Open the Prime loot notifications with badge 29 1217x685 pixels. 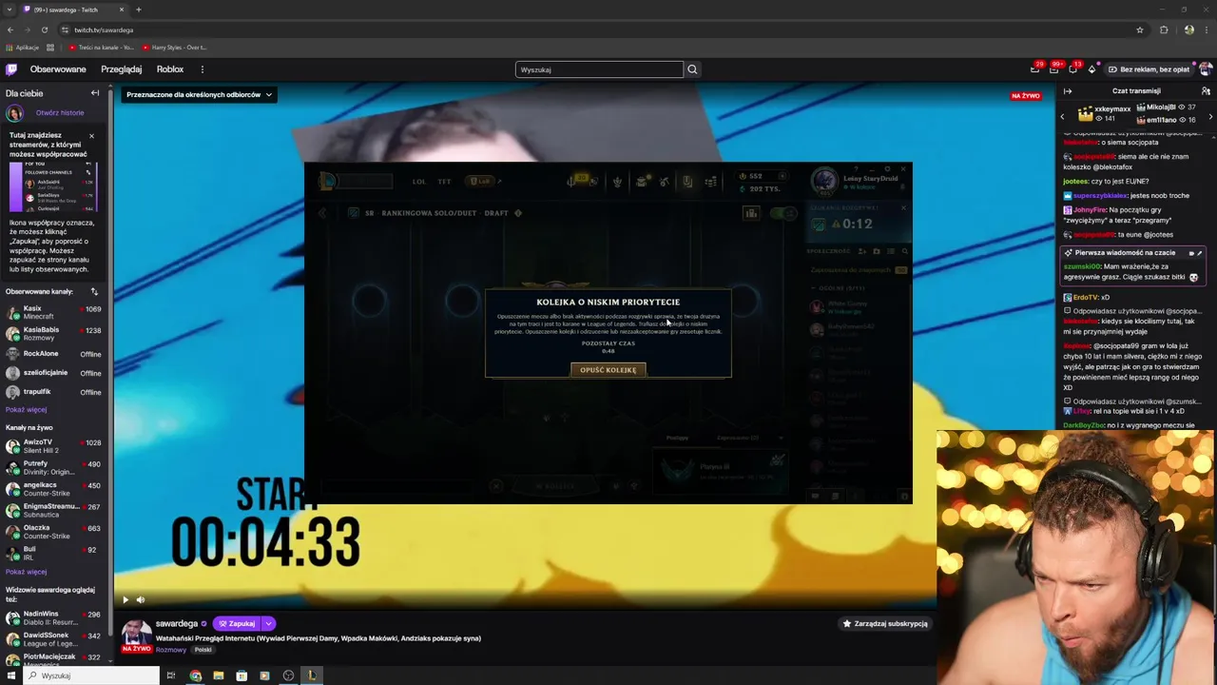pos(1034,69)
